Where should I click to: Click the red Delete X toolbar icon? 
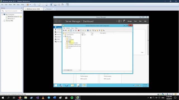point(79,30)
